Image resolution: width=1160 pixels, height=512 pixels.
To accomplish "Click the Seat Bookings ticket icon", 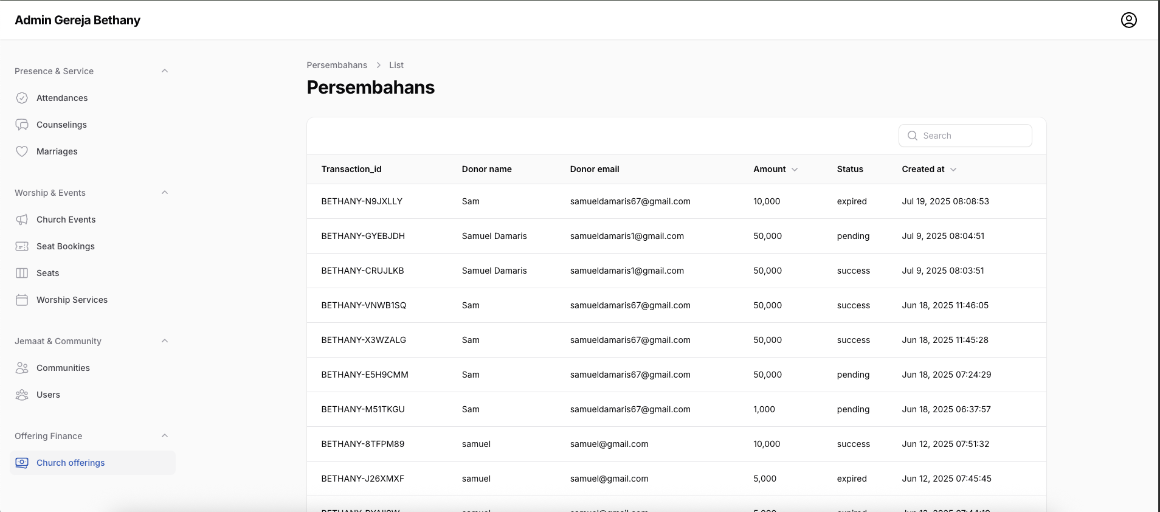I will (22, 246).
